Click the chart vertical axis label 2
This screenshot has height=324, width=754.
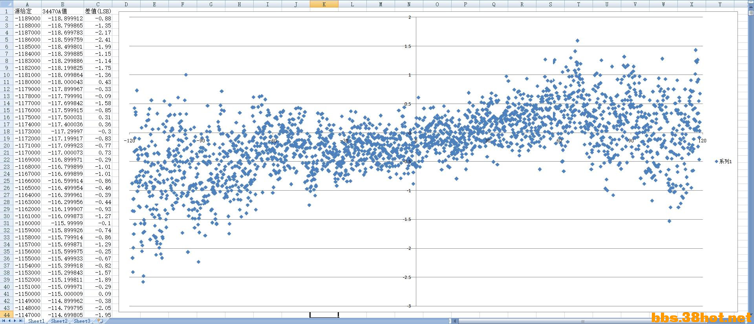410,17
